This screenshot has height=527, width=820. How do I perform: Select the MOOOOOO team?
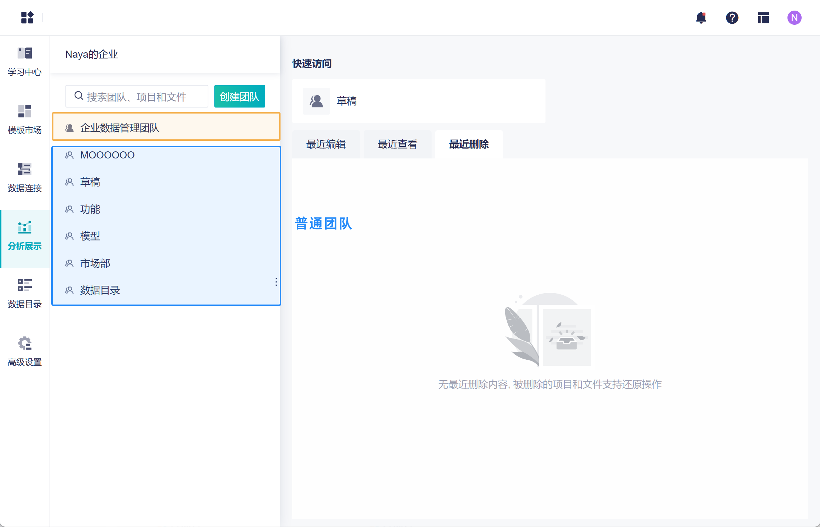[107, 155]
